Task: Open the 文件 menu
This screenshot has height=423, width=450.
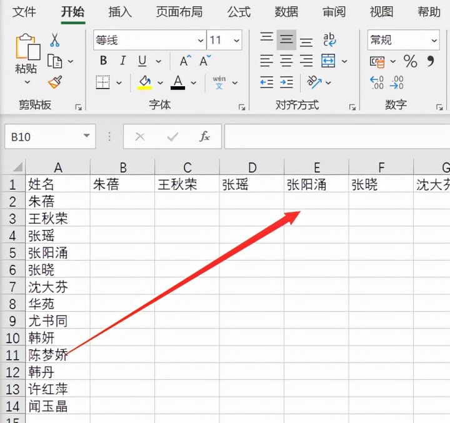Action: click(x=24, y=12)
